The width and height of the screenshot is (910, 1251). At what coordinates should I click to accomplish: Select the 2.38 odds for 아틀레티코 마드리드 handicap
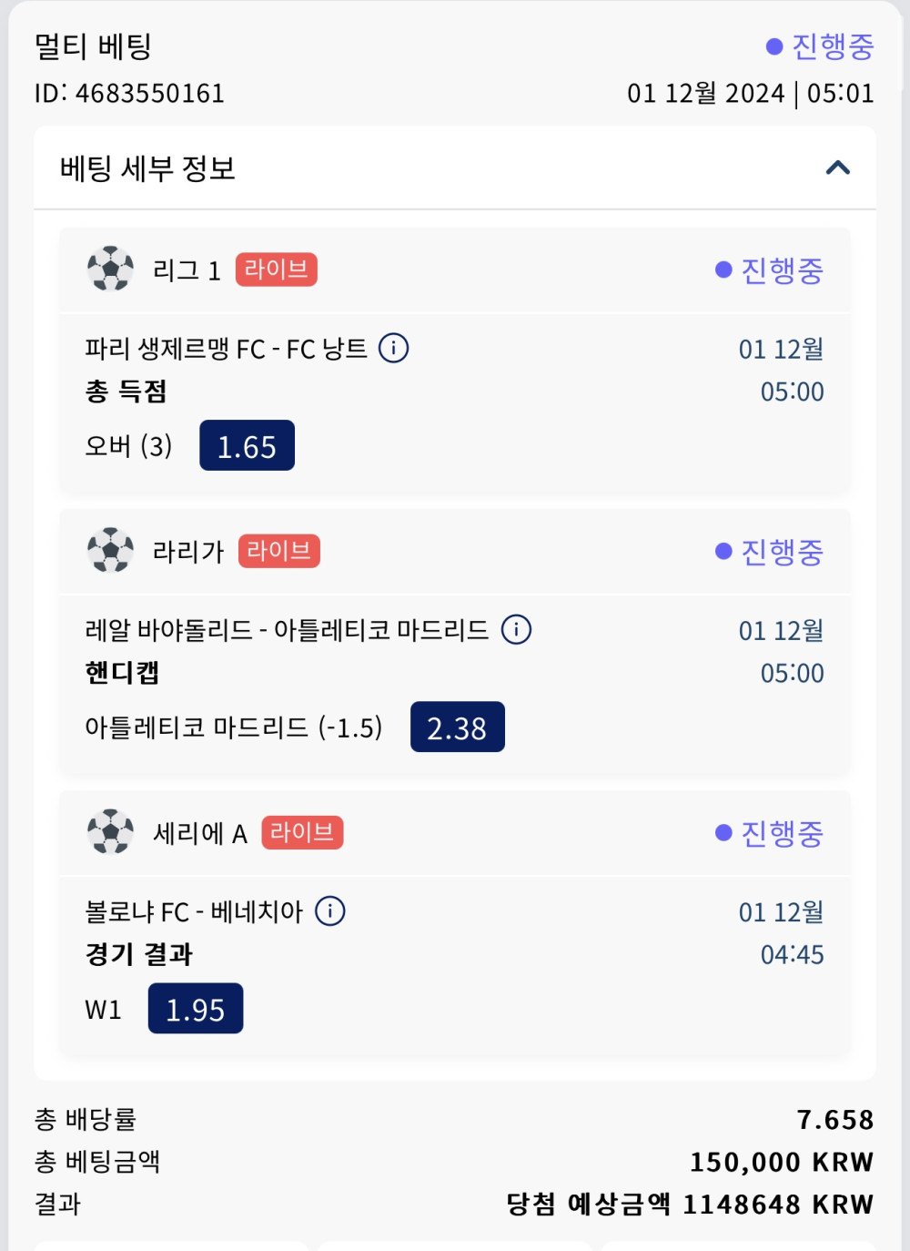(457, 727)
